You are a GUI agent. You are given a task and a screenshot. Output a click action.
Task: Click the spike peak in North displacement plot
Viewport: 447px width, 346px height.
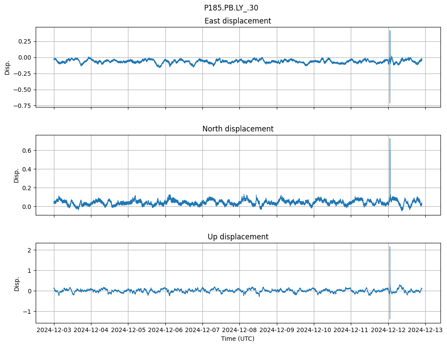click(390, 139)
